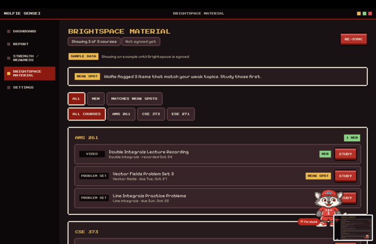Open the Report sidebar item

tap(21, 44)
